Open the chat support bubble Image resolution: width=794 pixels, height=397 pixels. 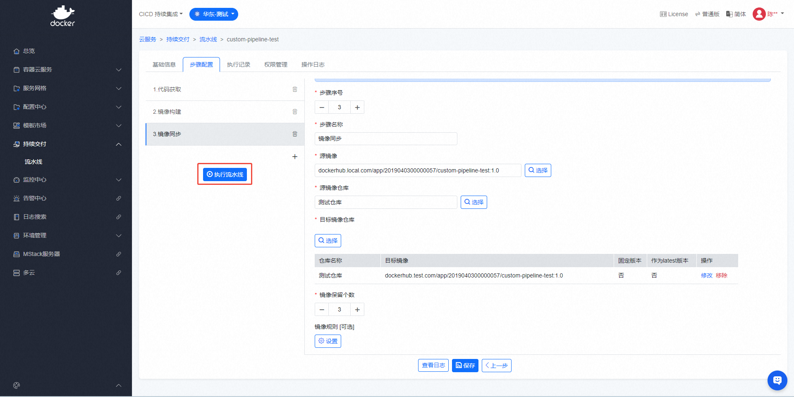tap(777, 380)
